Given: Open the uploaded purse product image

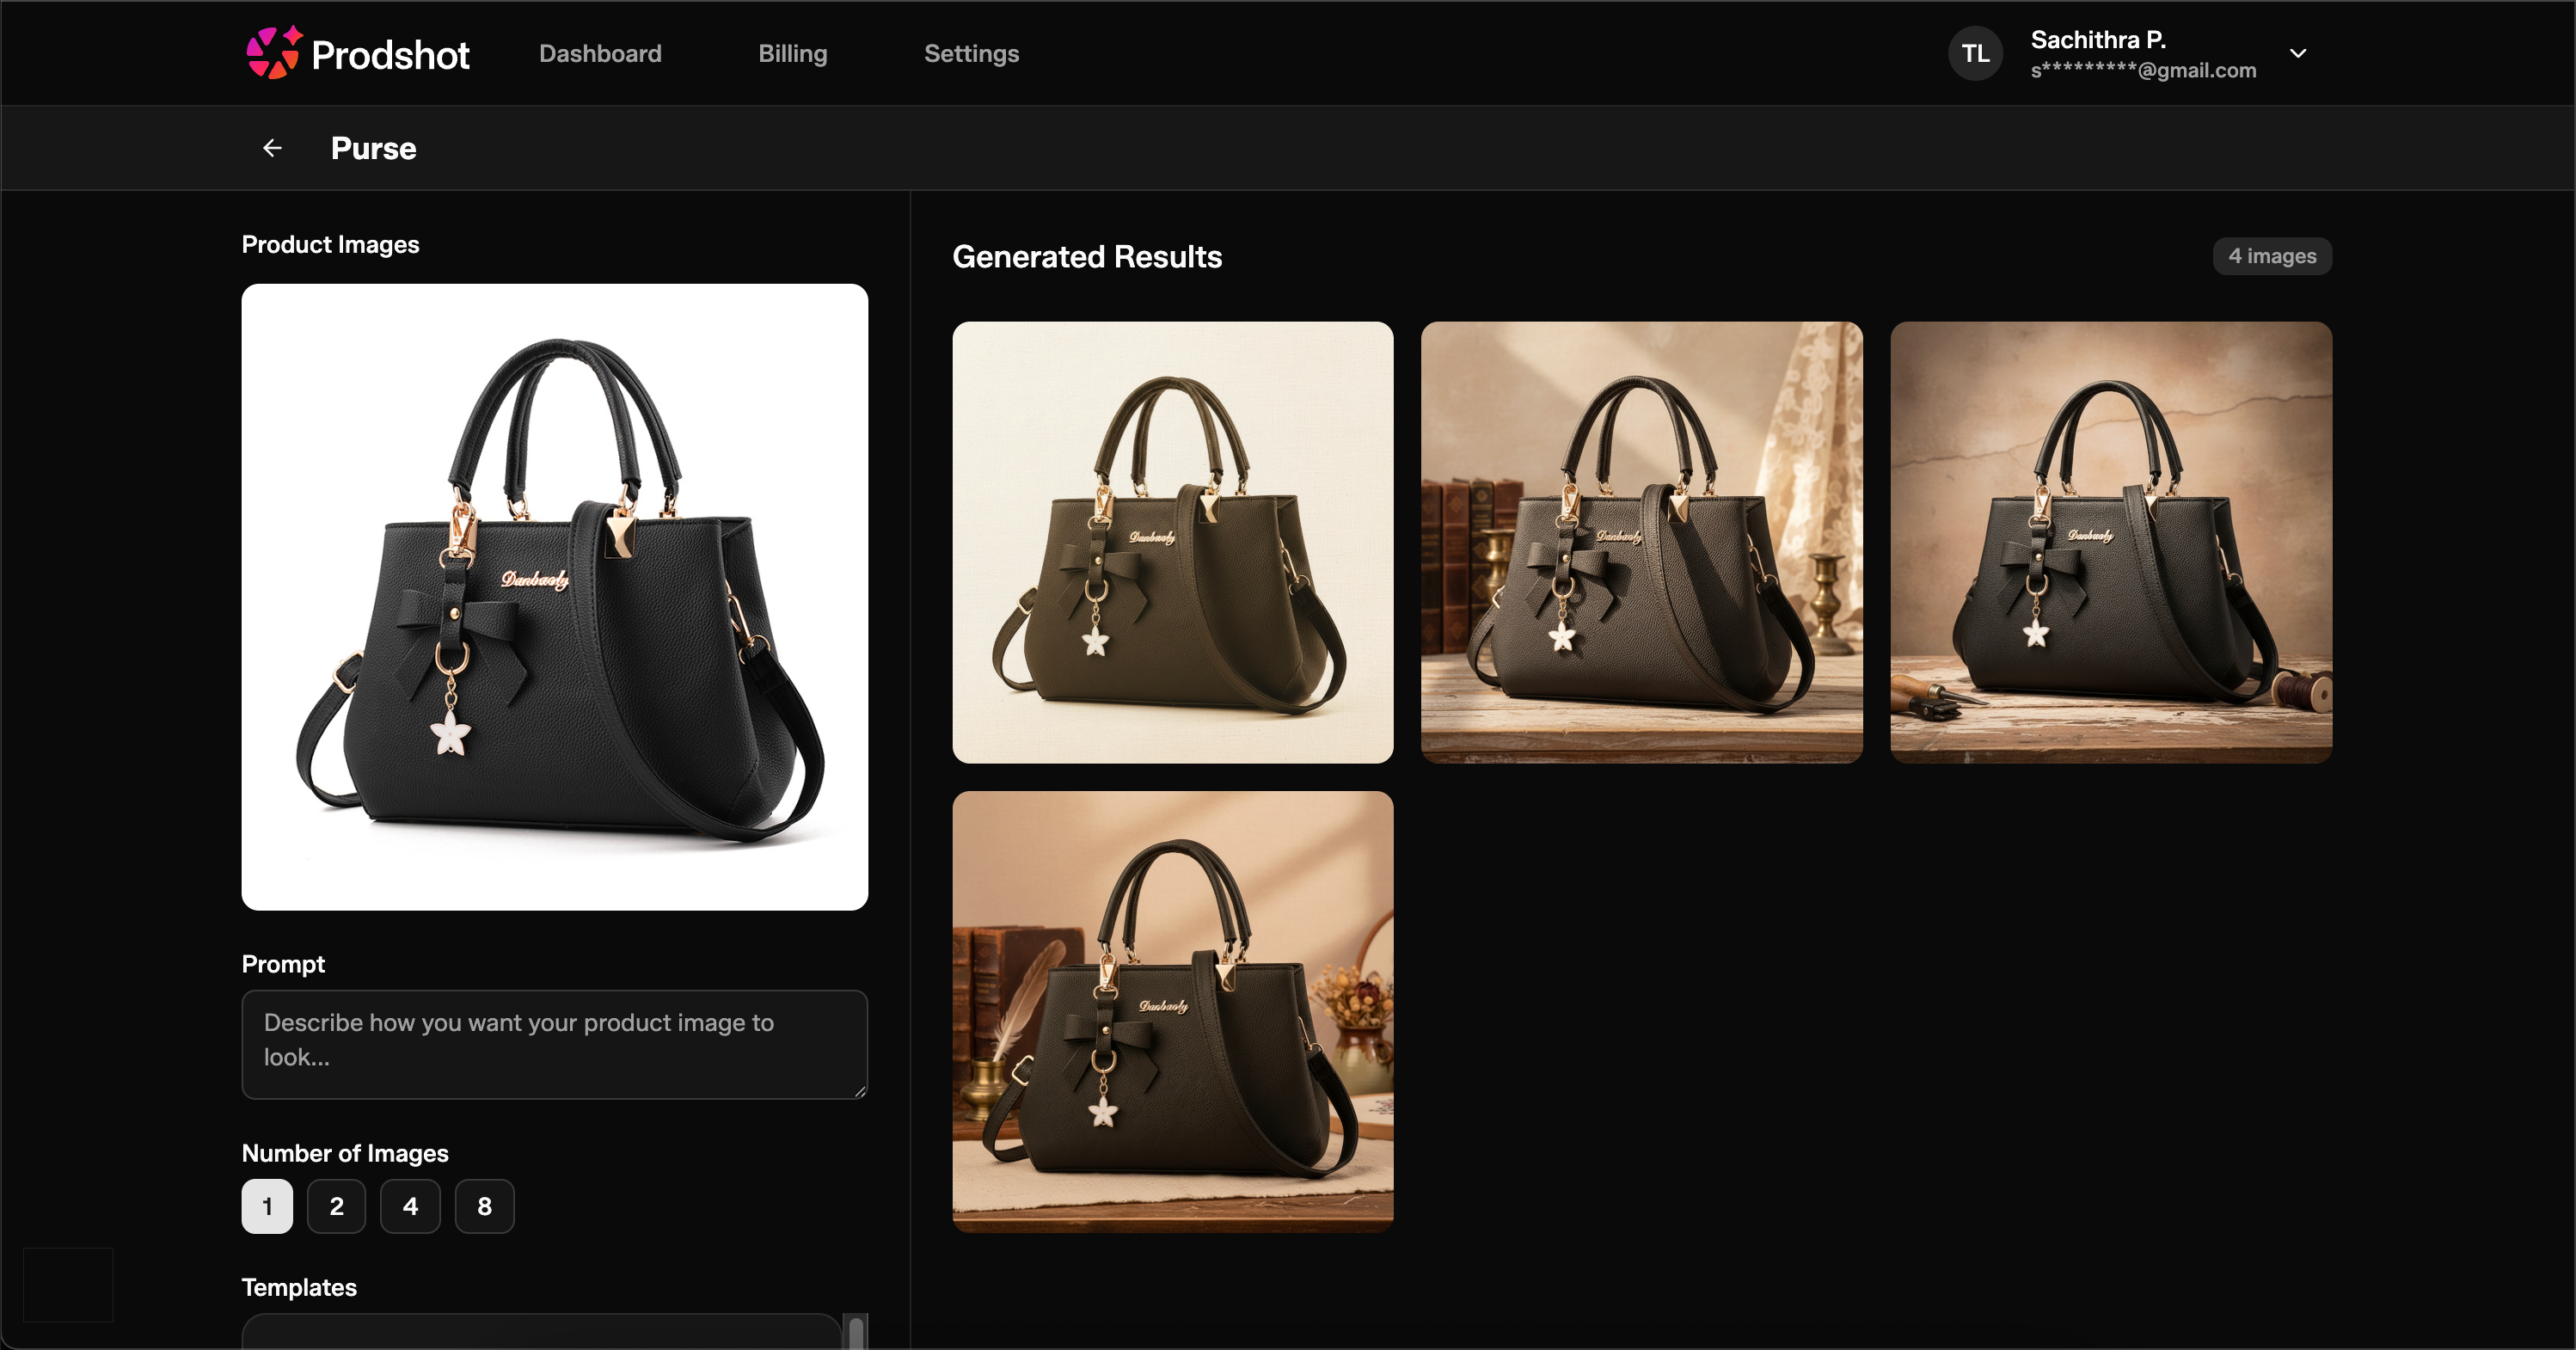Looking at the screenshot, I should coord(555,597).
